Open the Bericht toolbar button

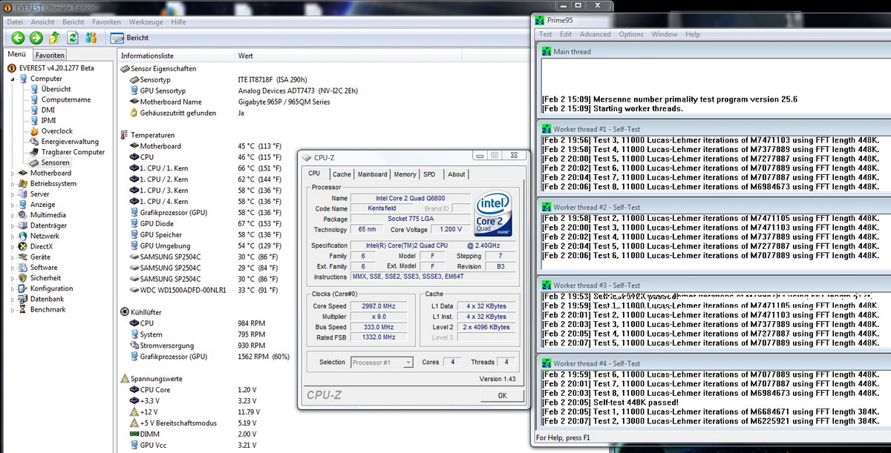pos(130,38)
